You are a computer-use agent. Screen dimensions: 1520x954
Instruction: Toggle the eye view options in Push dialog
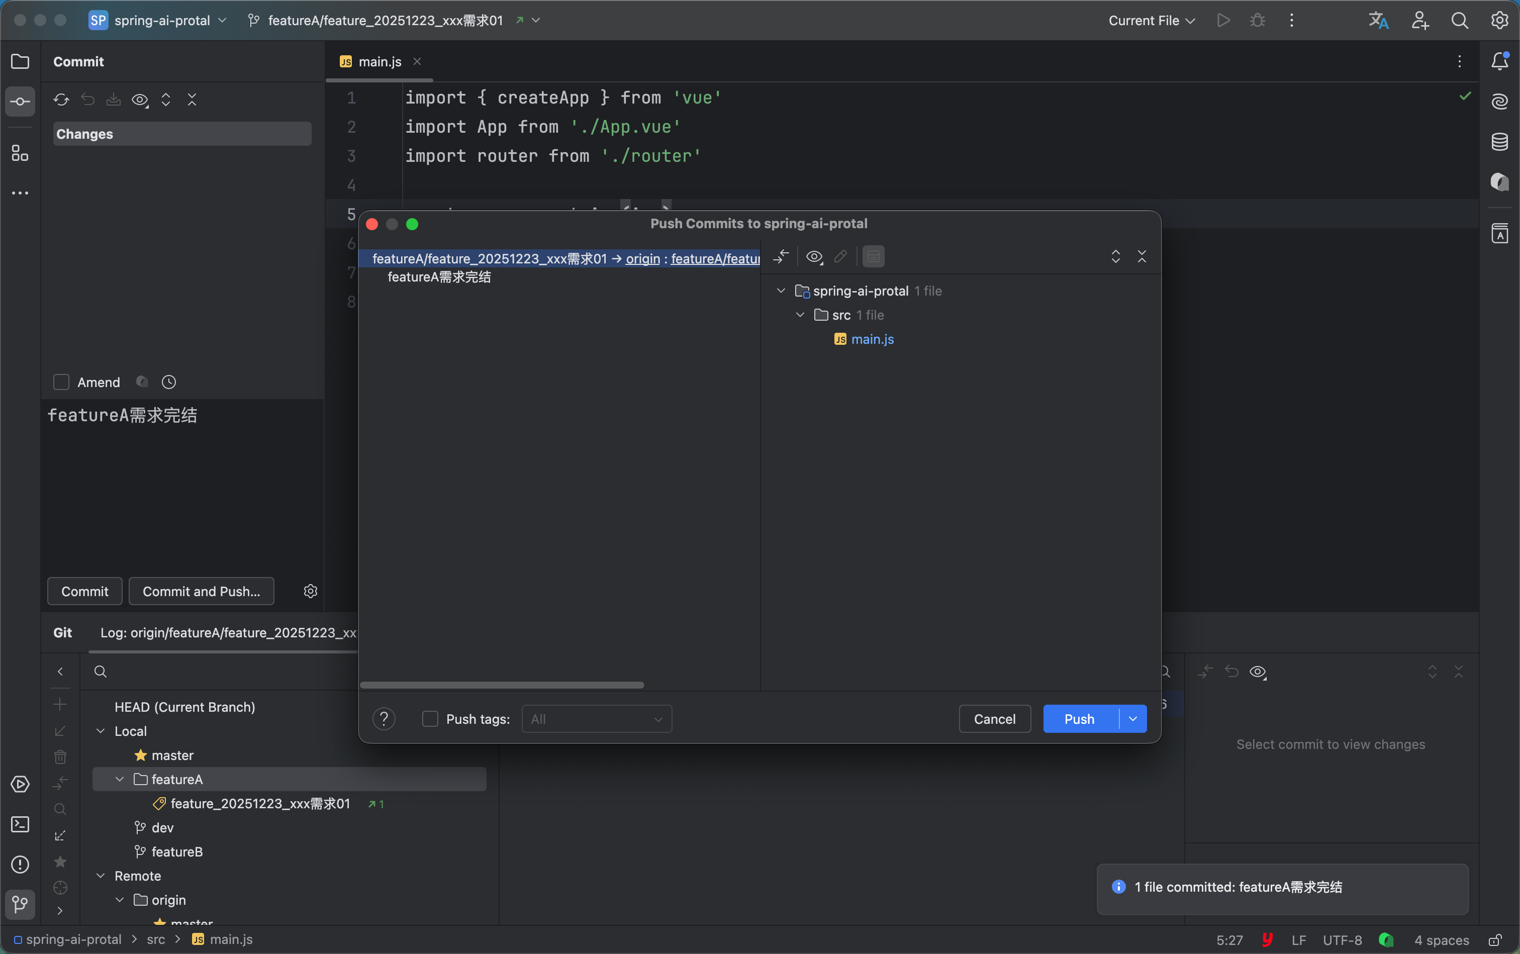tap(814, 257)
